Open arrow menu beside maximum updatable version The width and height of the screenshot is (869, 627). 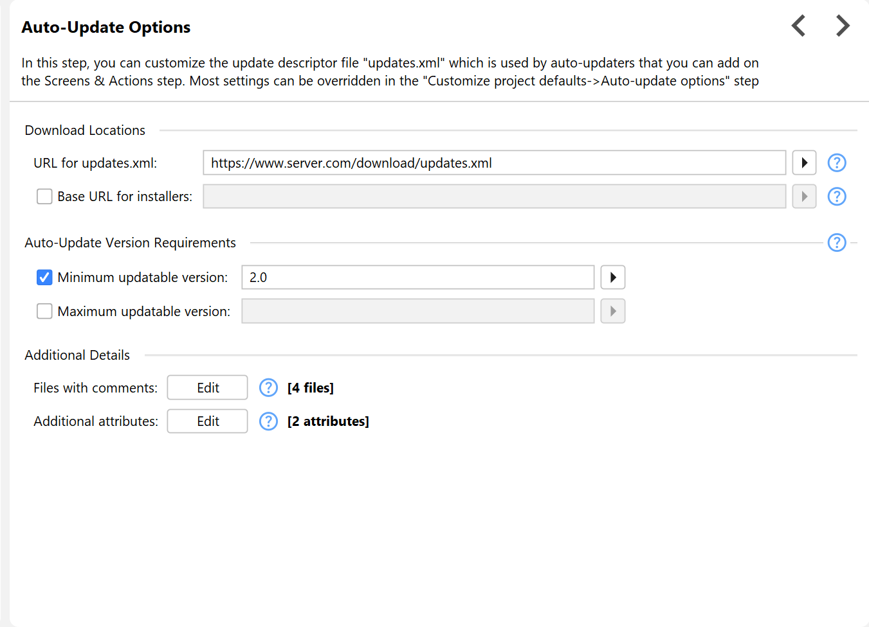click(613, 312)
